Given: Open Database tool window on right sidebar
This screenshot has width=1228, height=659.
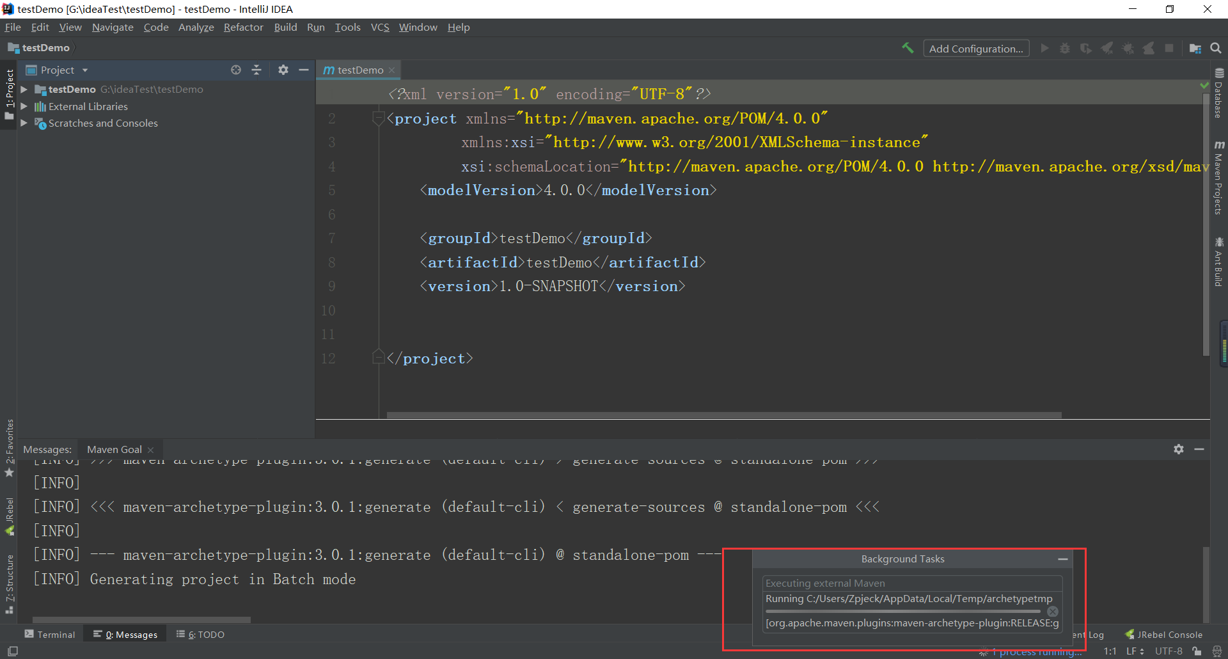Looking at the screenshot, I should [x=1219, y=93].
